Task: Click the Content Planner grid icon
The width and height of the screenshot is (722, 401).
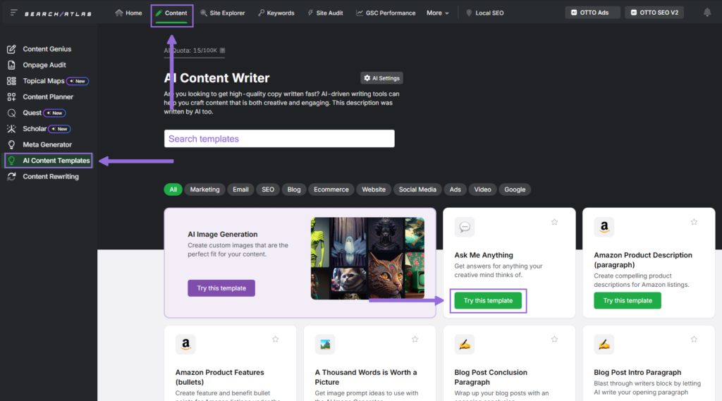Action: 11,97
